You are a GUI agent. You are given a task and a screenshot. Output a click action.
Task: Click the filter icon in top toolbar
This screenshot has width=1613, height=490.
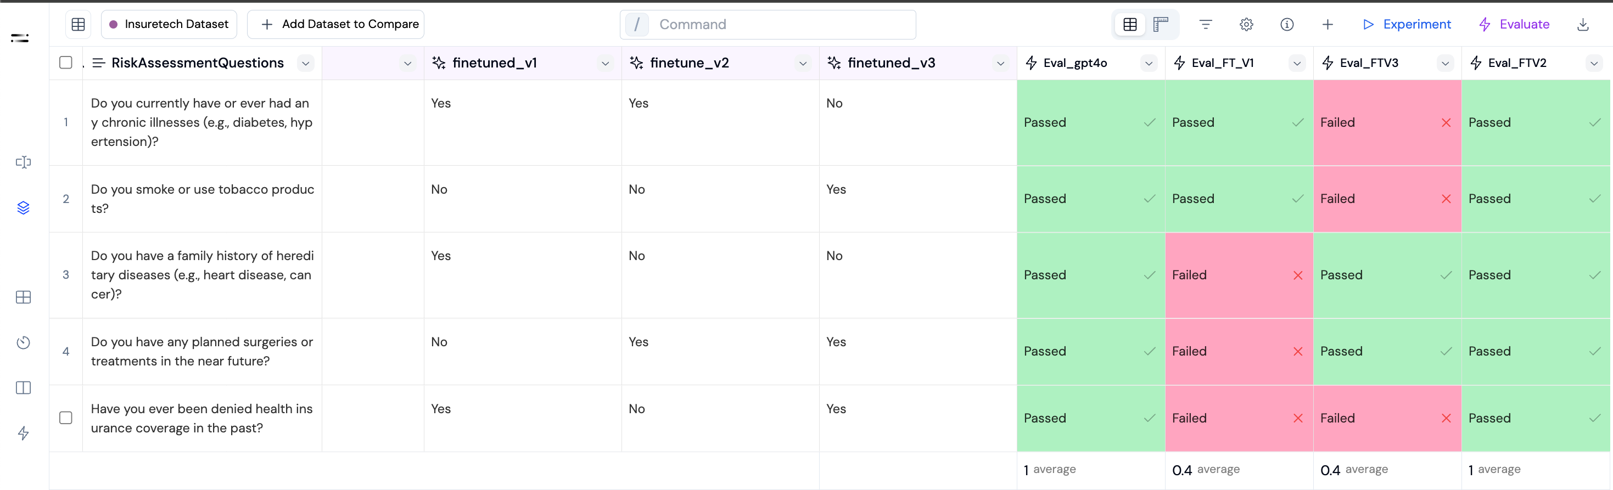point(1206,24)
